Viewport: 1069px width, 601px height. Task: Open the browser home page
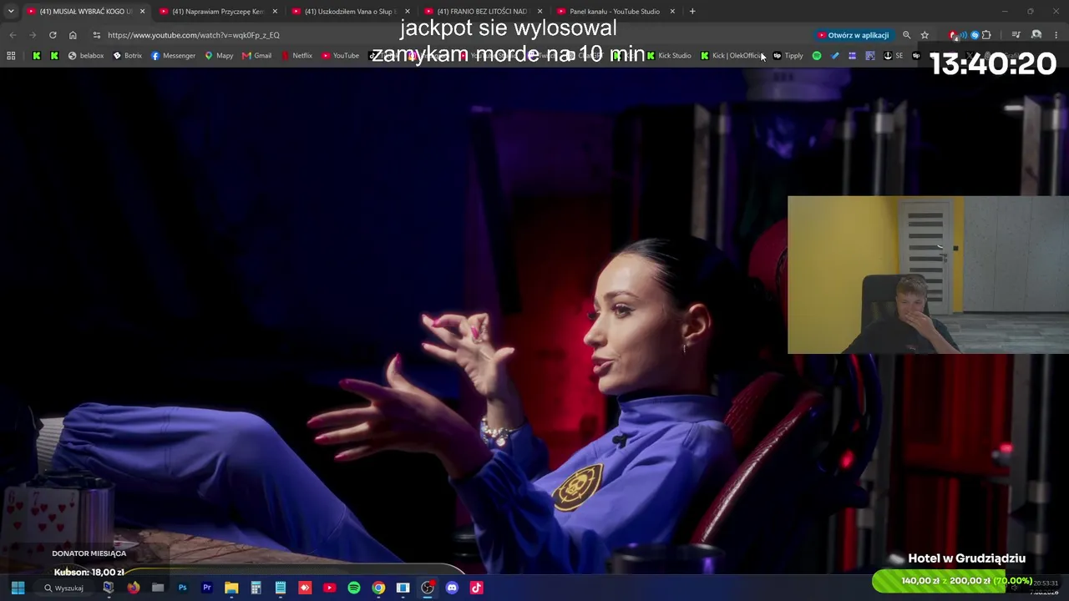coord(73,35)
